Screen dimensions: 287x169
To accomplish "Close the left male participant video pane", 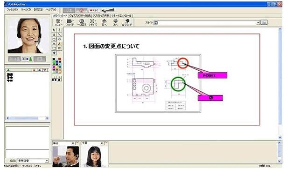I will pyautogui.click(x=77, y=142).
